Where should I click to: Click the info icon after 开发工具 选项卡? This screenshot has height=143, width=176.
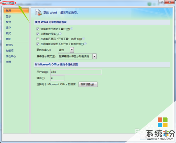pyautogui.click(x=83, y=39)
